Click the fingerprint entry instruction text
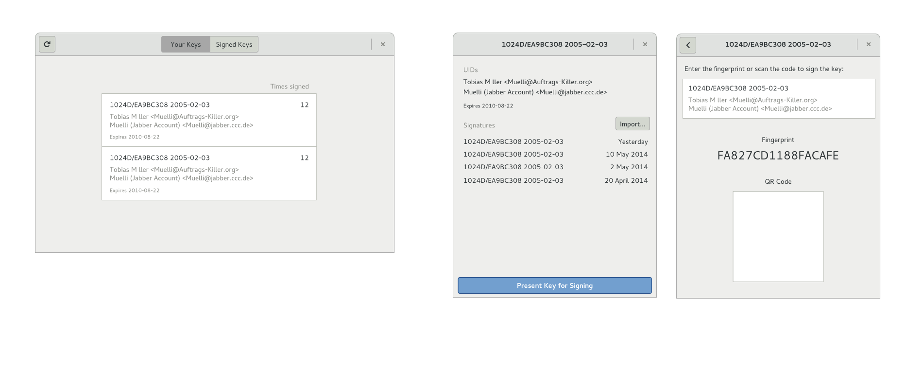Viewport: 923px width, 389px height. coord(764,69)
